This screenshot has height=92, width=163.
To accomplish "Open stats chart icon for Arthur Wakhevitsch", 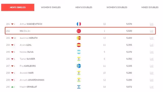I will click(152, 24).
